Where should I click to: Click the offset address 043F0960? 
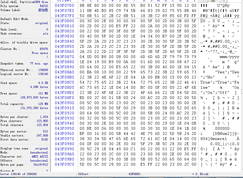(x=64, y=133)
